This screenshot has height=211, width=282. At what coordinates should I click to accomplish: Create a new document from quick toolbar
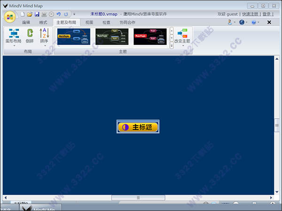click(x=23, y=14)
